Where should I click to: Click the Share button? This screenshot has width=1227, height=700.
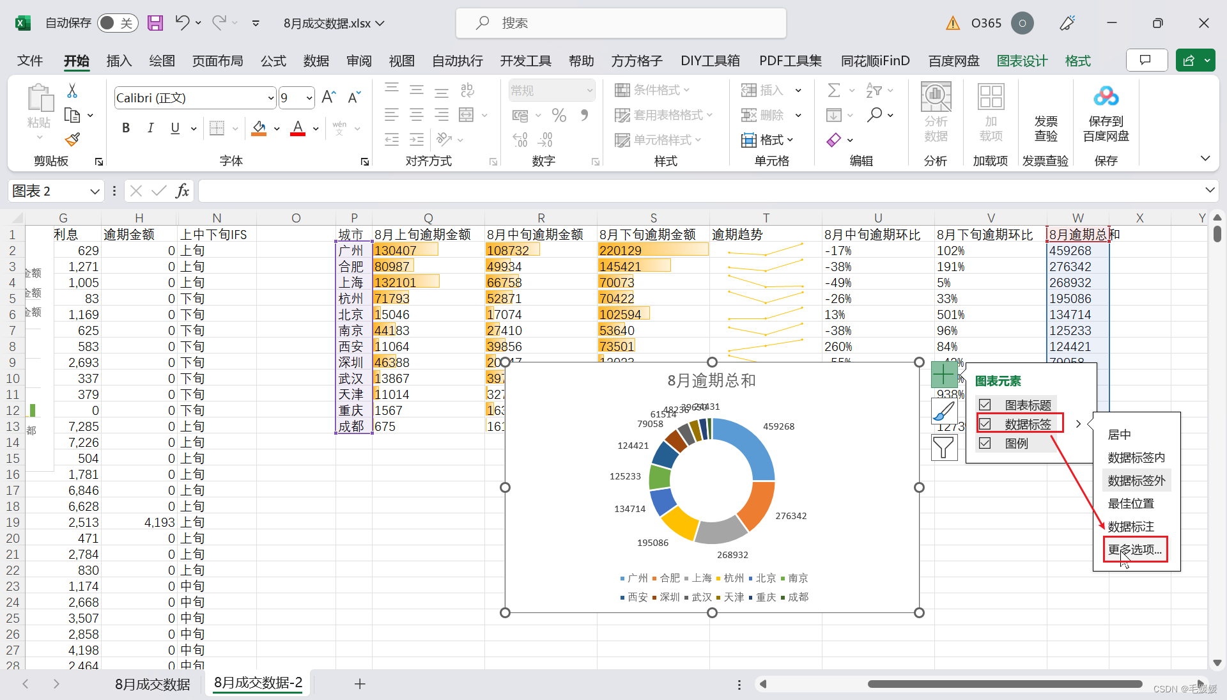(1189, 60)
